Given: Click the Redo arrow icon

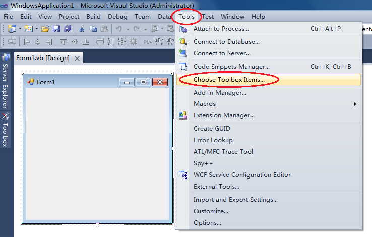Looking at the screenshot, I should pyautogui.click(x=136, y=29).
